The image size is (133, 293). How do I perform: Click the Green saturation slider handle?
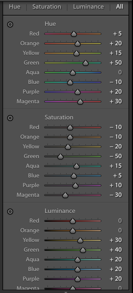[60, 156]
